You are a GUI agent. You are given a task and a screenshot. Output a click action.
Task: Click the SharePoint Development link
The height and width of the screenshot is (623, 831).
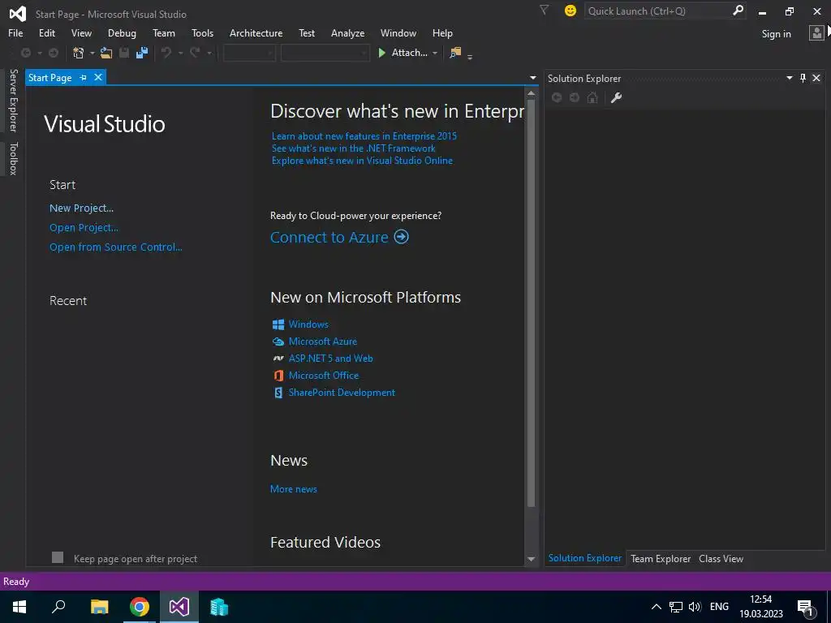tap(342, 393)
